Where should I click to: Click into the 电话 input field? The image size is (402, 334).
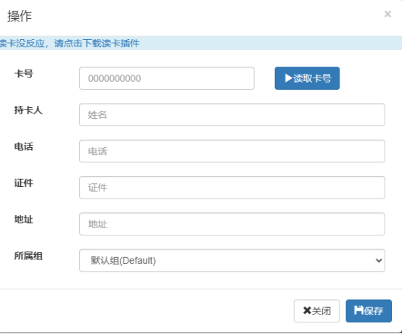(232, 151)
